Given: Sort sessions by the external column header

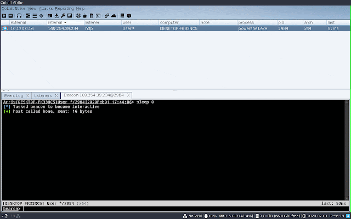Looking at the screenshot, I should click(28, 22).
